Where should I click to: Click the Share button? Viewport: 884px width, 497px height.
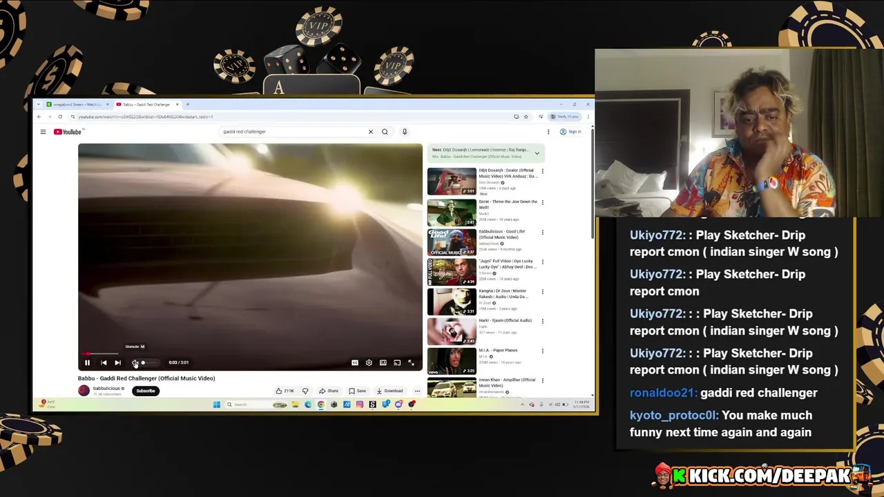point(329,391)
